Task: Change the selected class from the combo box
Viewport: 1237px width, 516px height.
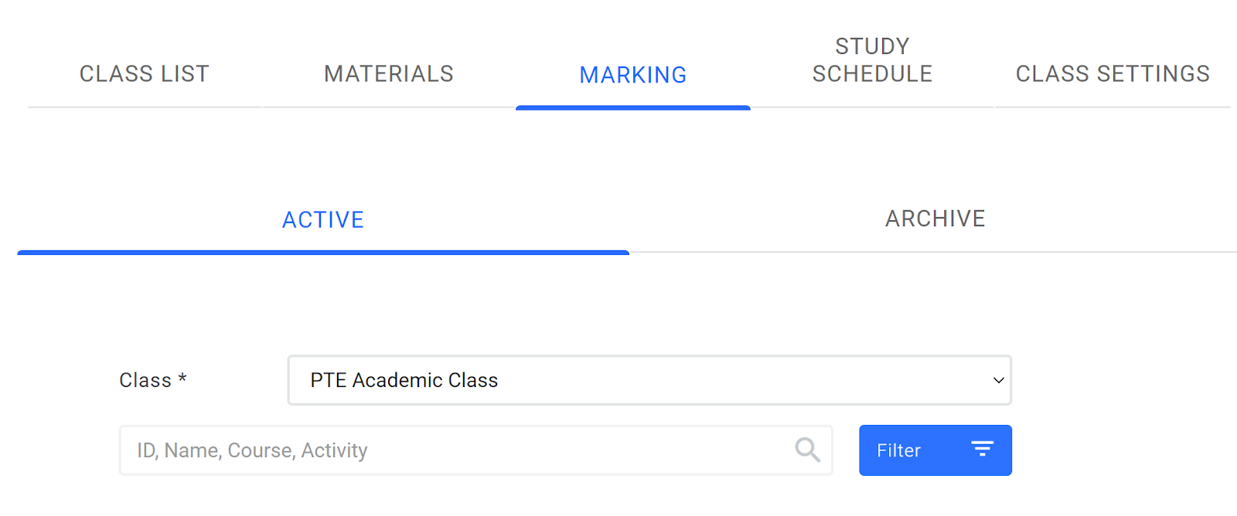Action: click(x=649, y=380)
